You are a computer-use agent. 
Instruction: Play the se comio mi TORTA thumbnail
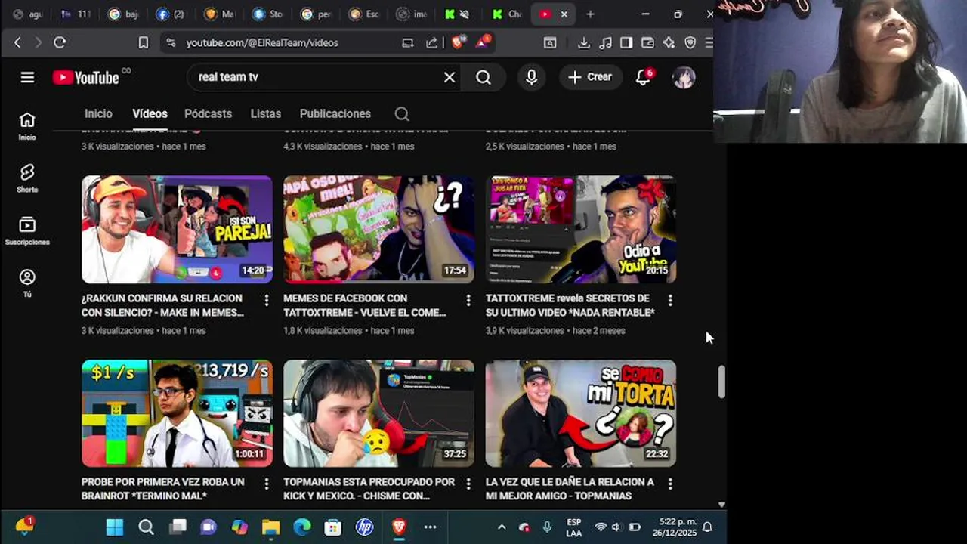[x=581, y=413]
